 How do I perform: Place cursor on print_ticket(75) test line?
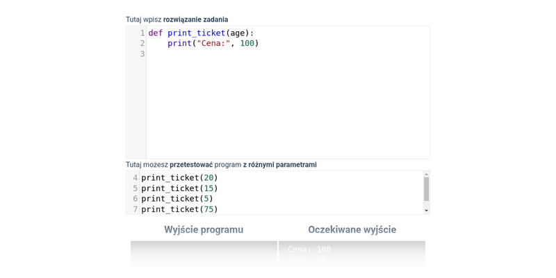179,209
